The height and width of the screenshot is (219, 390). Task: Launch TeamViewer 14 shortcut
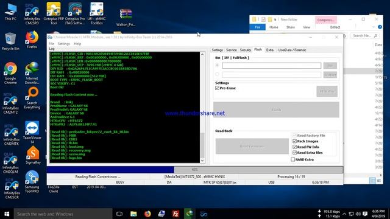pos(32,133)
